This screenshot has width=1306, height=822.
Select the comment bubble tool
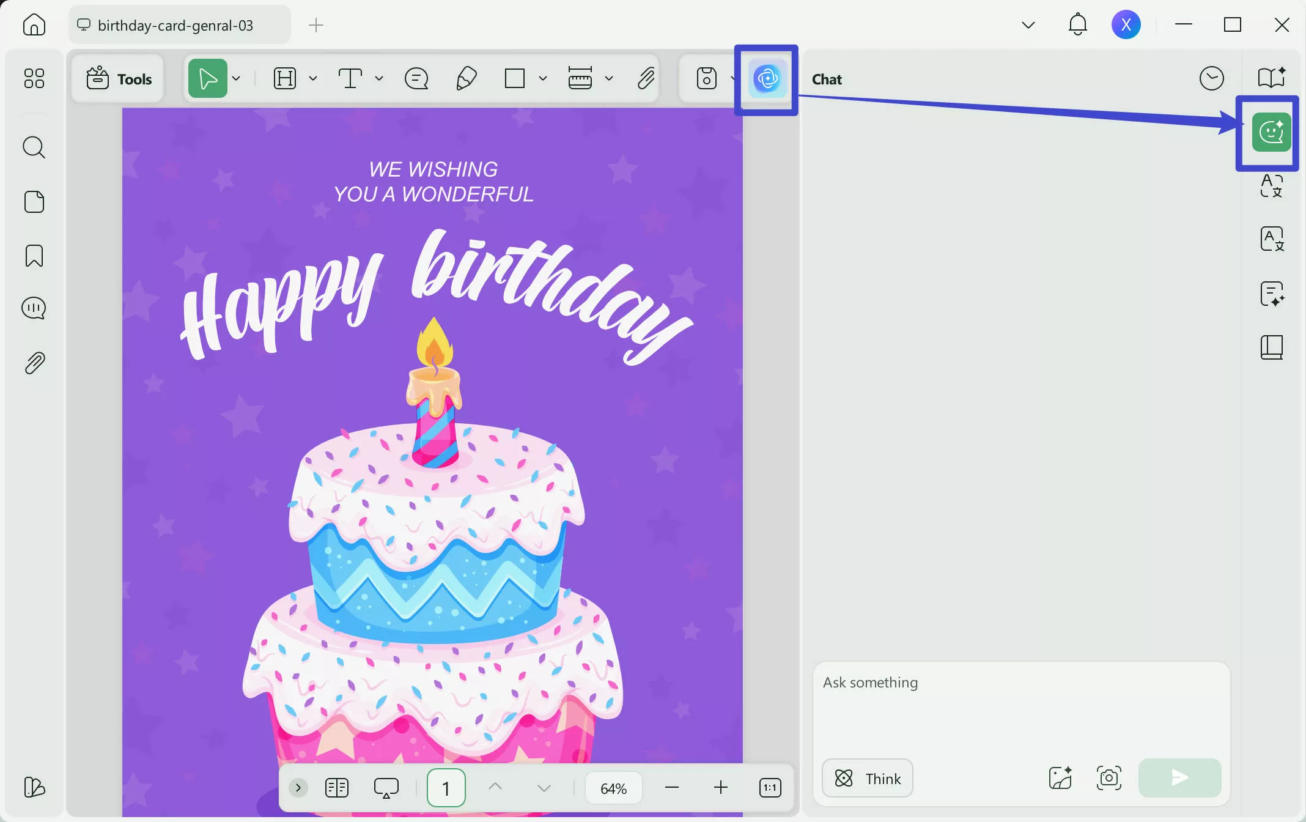tap(416, 79)
